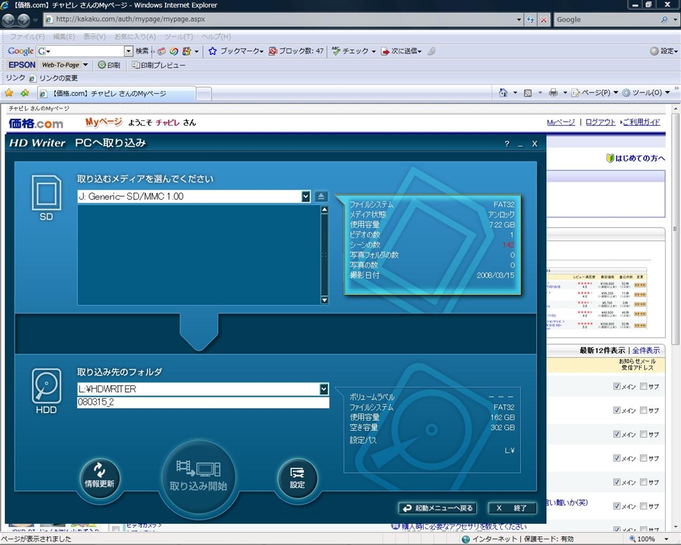Open EPSON 印刷プレビュー print preview
This screenshot has width=681, height=545.
(x=158, y=65)
